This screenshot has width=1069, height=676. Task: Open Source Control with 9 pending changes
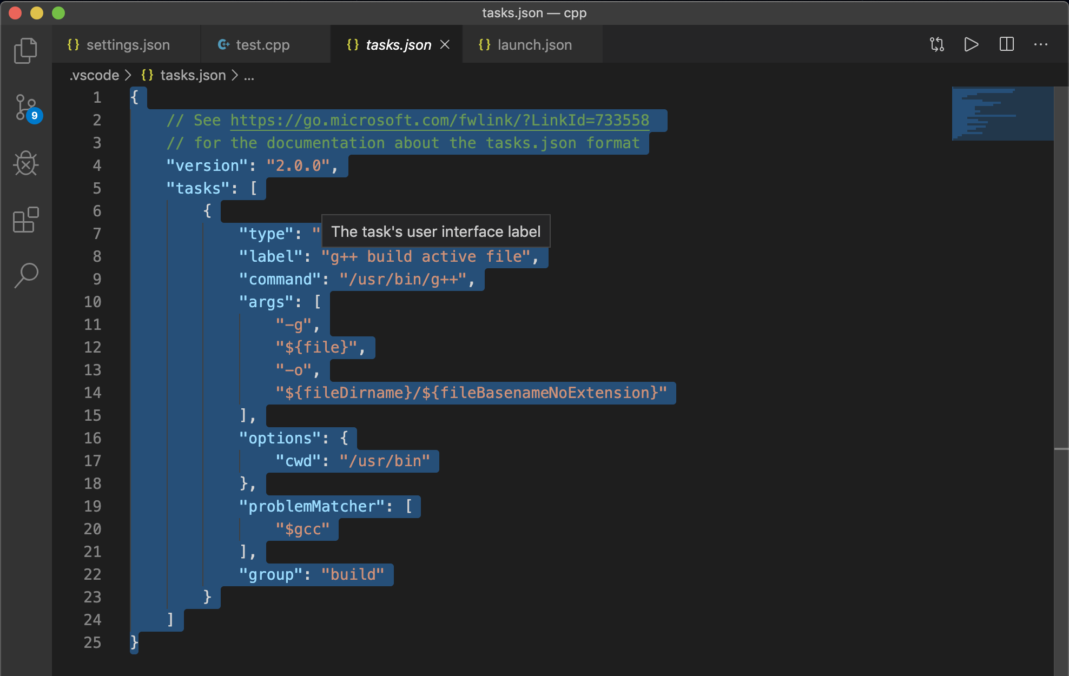tap(25, 108)
